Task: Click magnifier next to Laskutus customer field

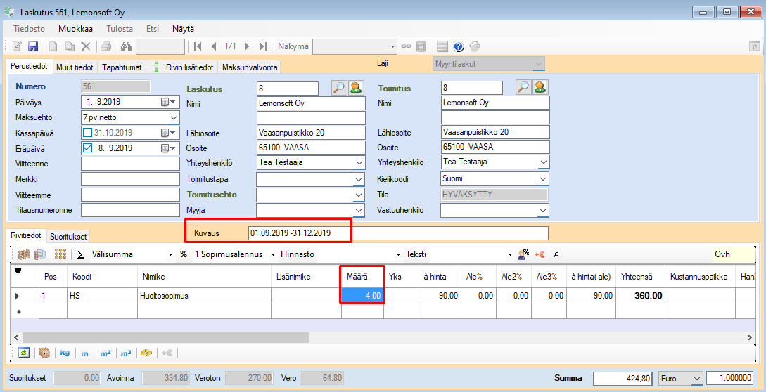Action: [x=338, y=88]
